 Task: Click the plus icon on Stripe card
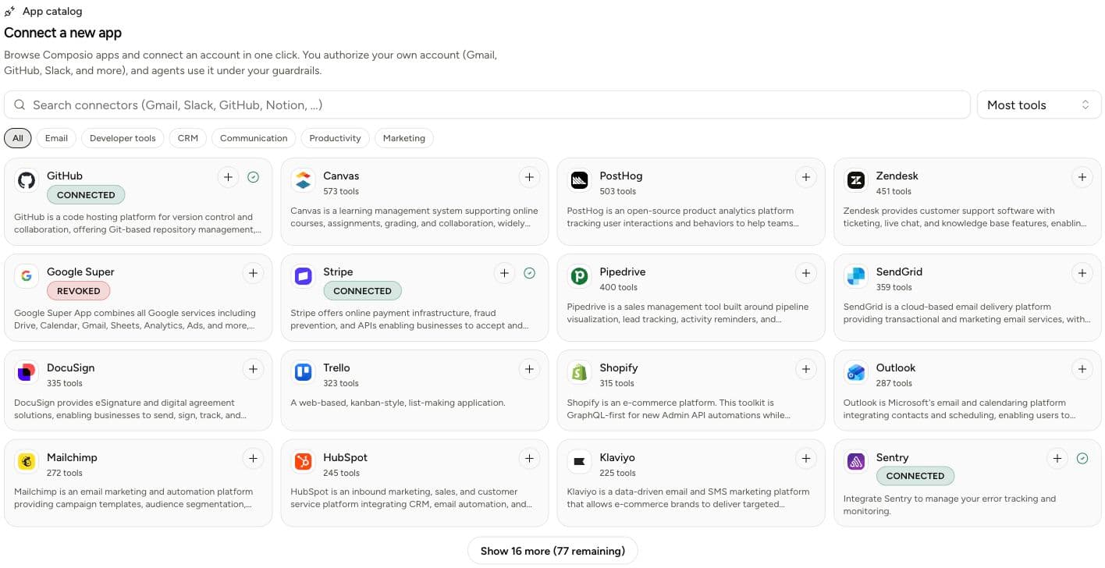(x=504, y=273)
